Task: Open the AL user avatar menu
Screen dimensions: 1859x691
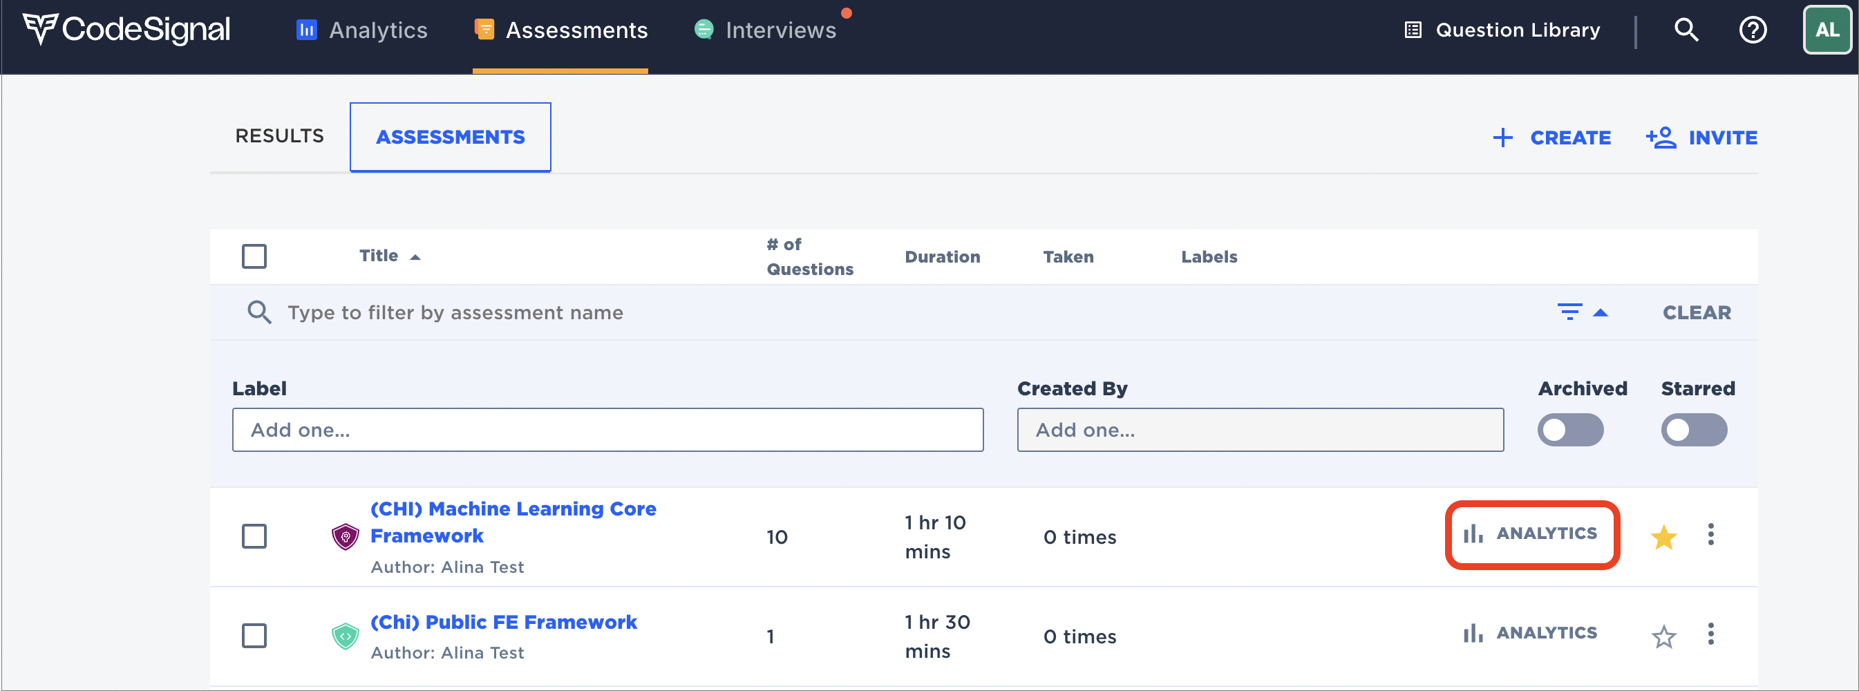Action: tap(1827, 30)
